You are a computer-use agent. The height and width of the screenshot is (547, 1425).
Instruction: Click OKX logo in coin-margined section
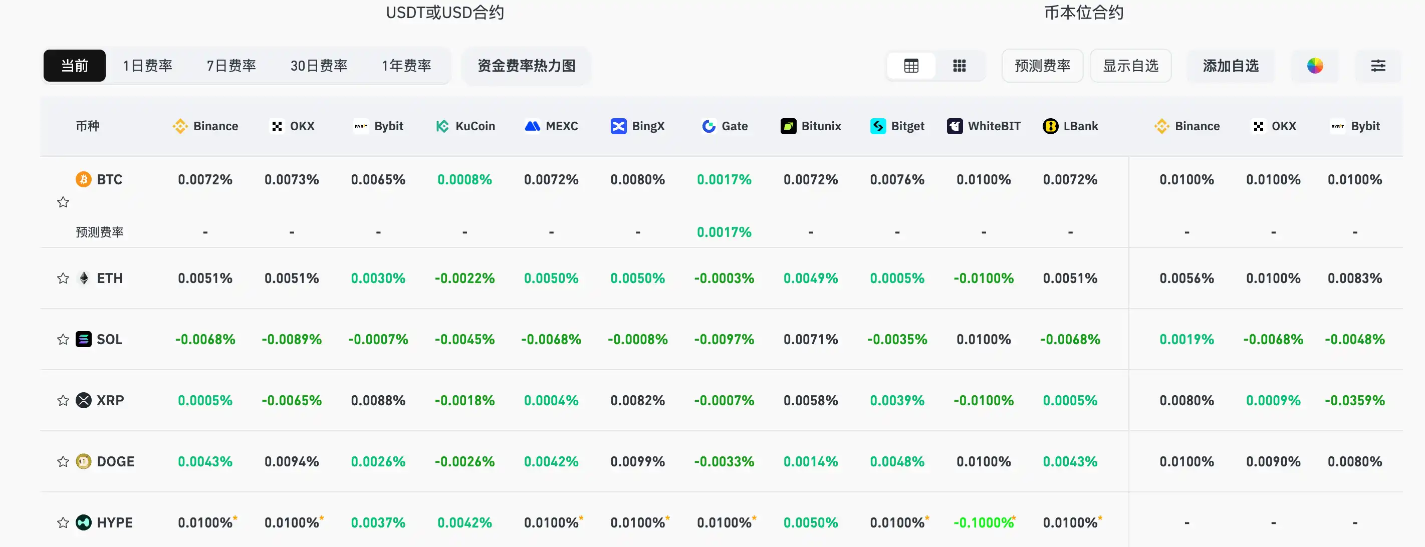click(1259, 126)
